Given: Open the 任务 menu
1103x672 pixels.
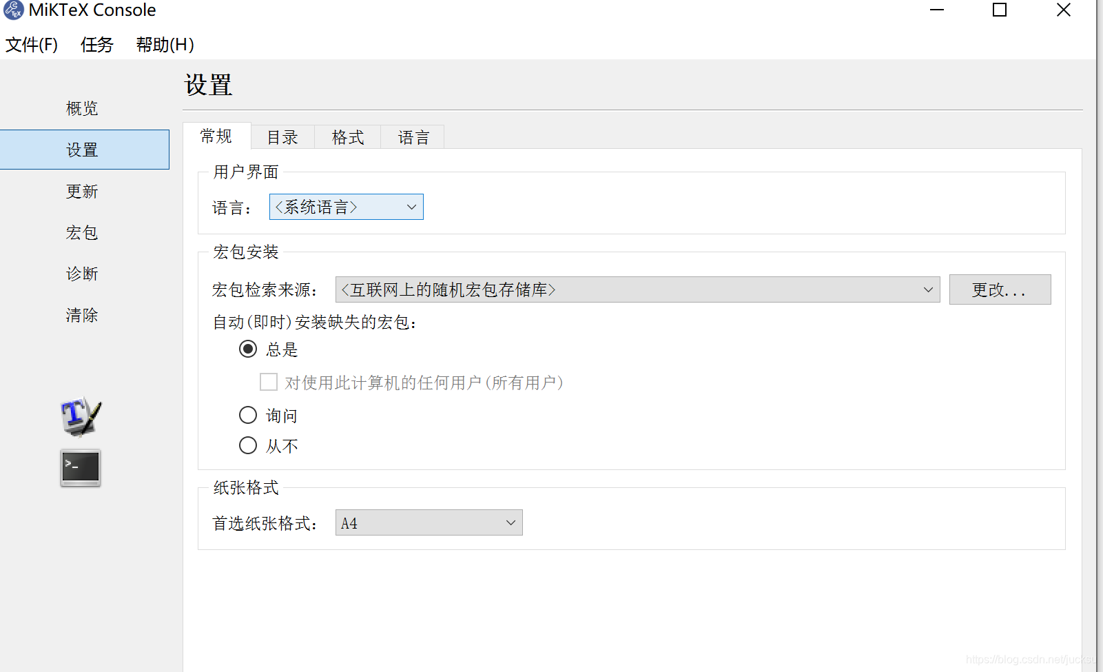Looking at the screenshot, I should [96, 45].
